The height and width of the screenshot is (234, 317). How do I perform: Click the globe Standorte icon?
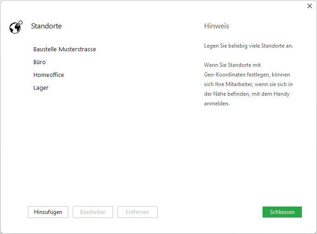click(15, 27)
